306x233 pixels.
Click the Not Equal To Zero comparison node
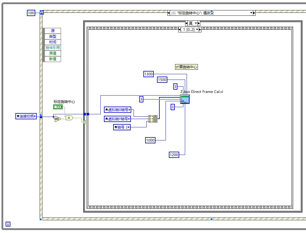pos(57,119)
